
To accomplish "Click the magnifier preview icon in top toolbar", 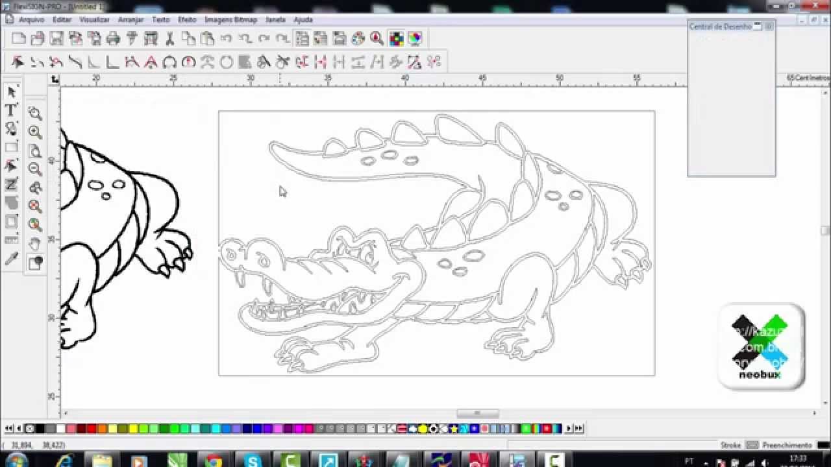I will pos(377,39).
